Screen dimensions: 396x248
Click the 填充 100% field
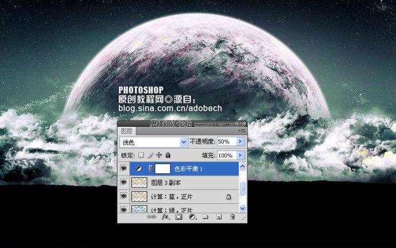pos(227,155)
